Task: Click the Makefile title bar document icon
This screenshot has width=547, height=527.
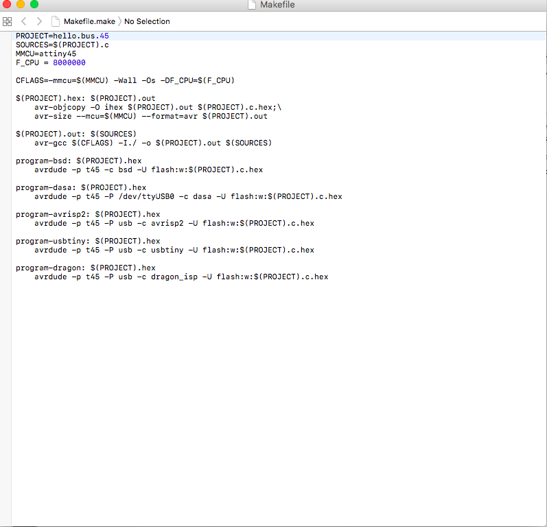Action: point(252,5)
